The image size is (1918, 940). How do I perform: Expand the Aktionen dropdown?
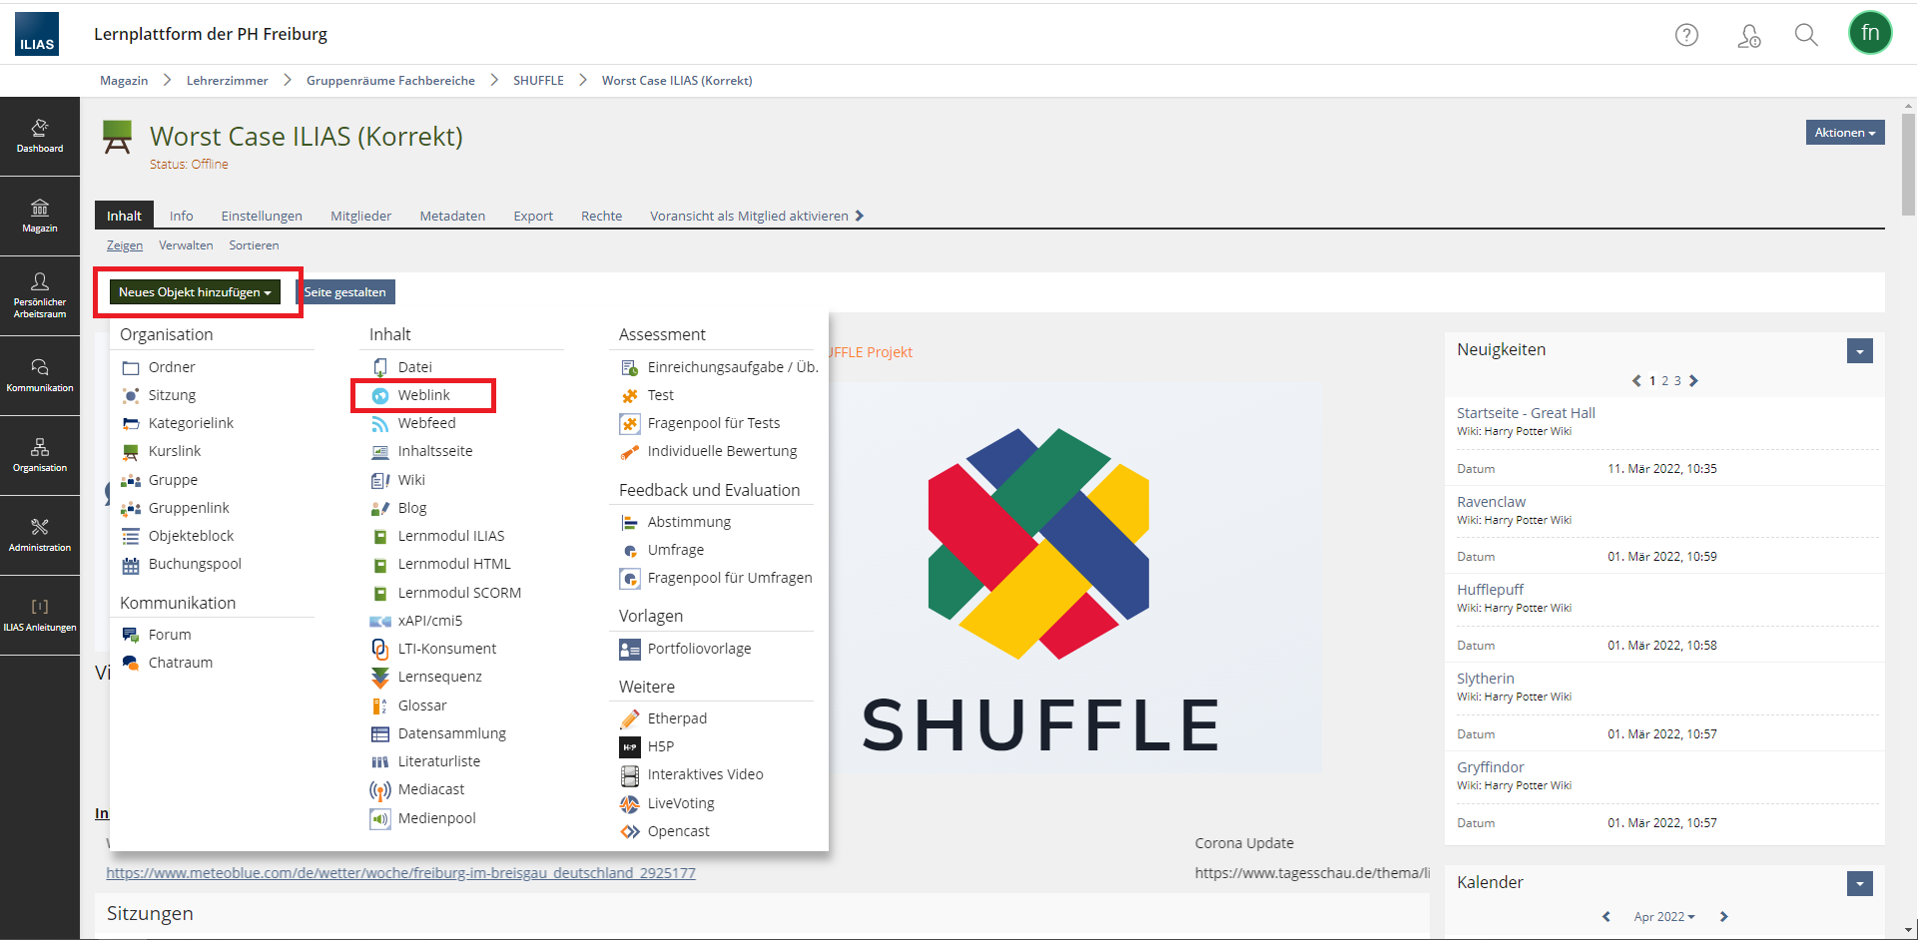click(x=1844, y=133)
